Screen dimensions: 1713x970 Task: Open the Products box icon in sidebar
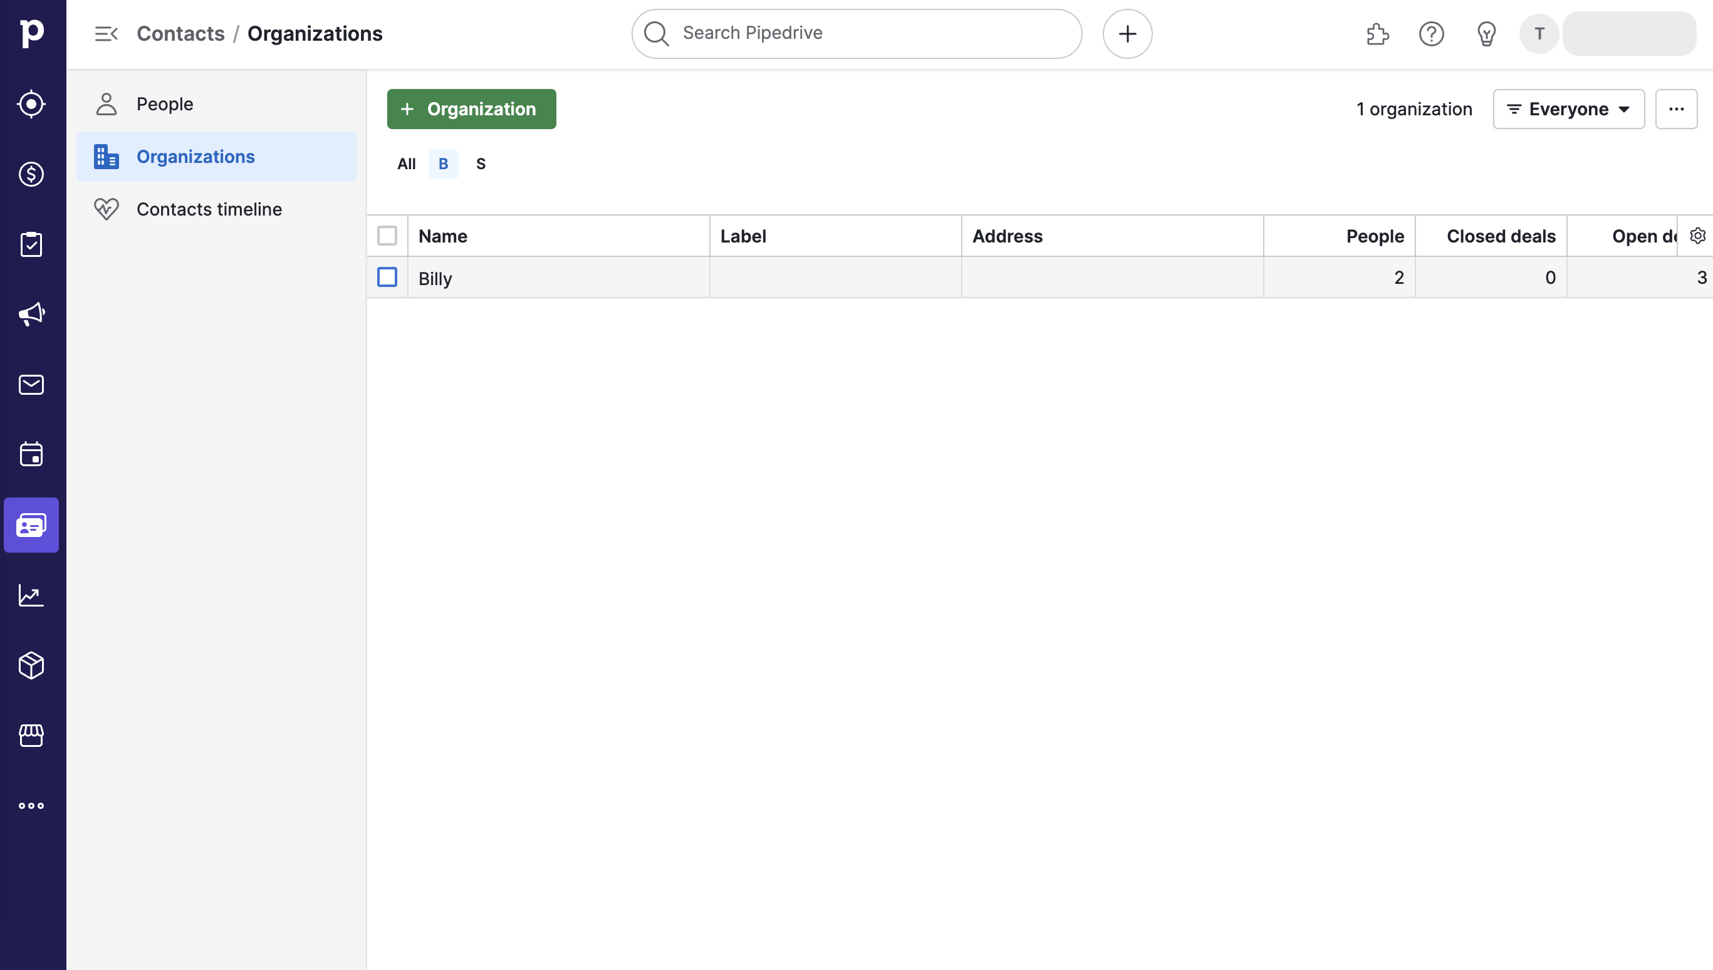(x=31, y=665)
